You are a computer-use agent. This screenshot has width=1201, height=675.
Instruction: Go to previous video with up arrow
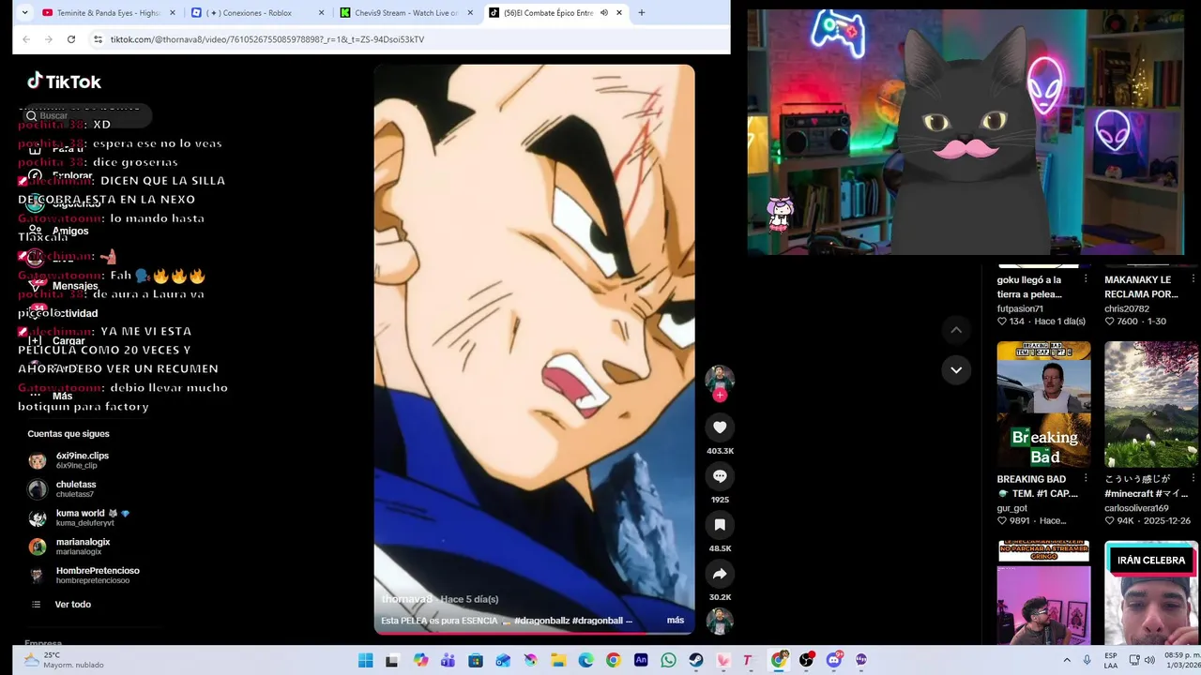point(956,330)
